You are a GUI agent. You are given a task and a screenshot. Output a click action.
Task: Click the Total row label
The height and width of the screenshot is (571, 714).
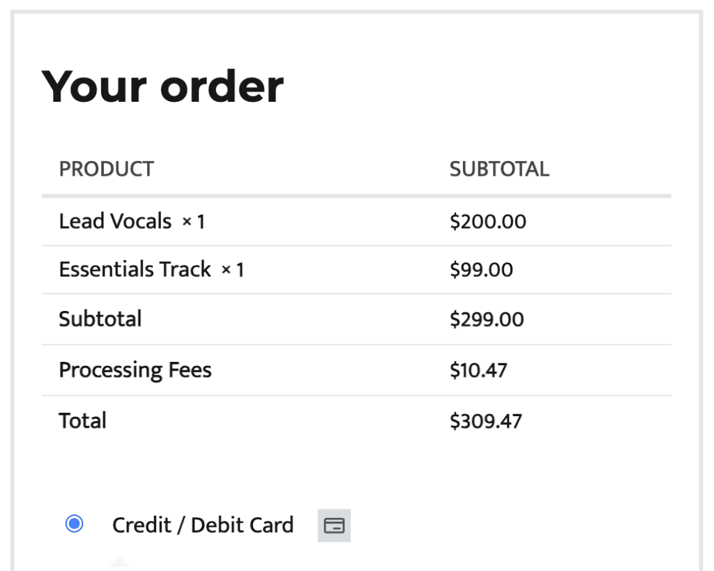coord(82,420)
